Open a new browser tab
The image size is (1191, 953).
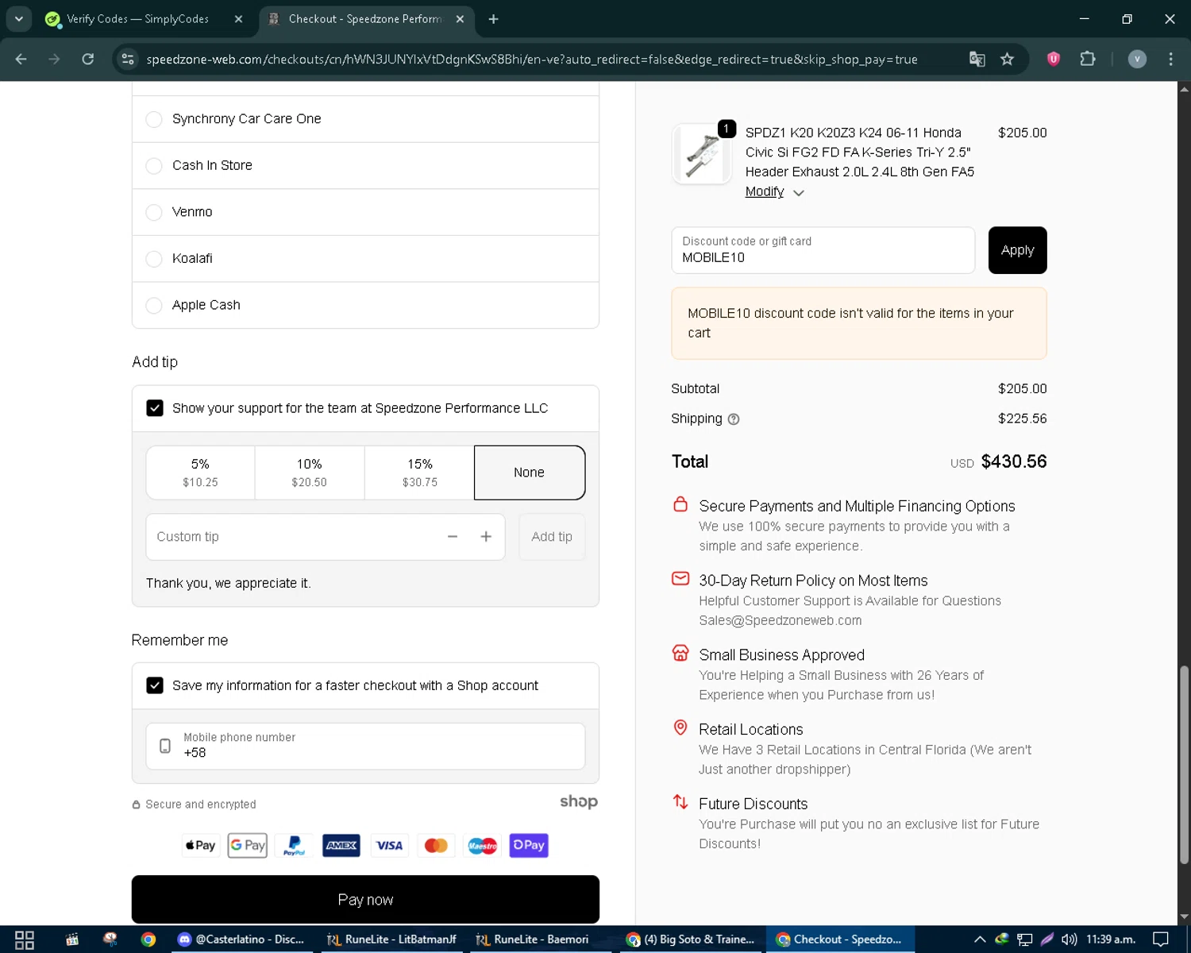point(493,19)
